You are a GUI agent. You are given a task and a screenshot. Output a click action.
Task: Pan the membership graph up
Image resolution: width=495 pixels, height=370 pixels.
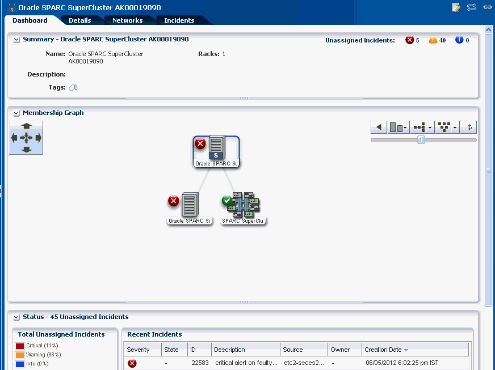(26, 126)
